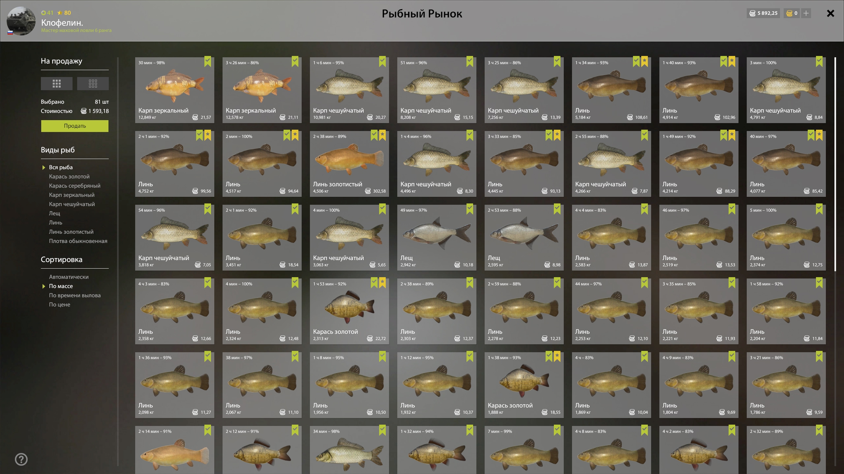Switch to small grid view icon

pos(93,84)
